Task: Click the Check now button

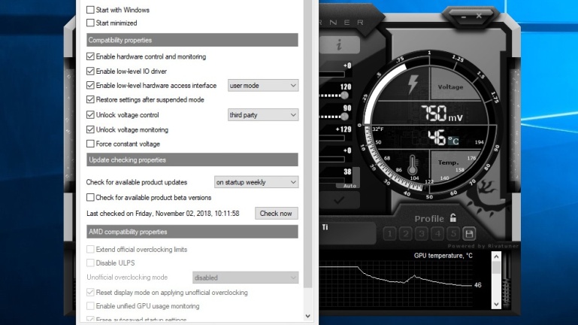Action: [x=276, y=214]
